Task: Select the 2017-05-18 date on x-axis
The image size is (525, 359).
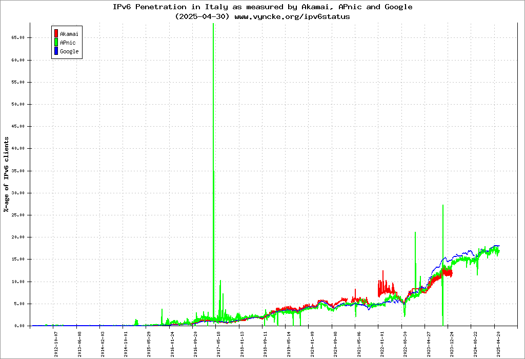Action: (x=219, y=343)
